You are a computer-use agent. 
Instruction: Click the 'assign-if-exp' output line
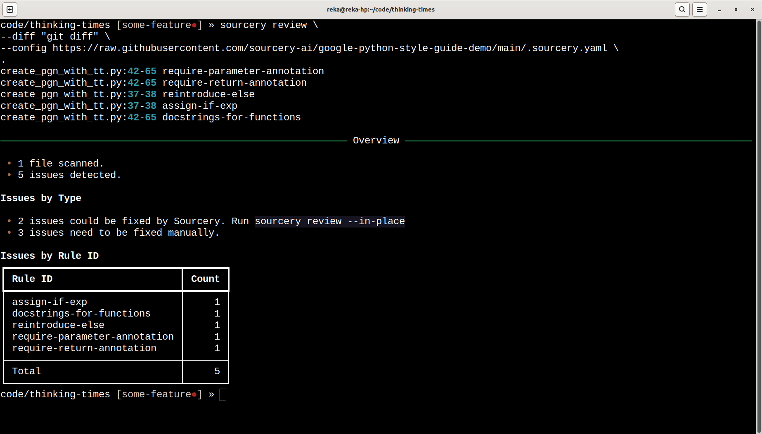point(119,106)
